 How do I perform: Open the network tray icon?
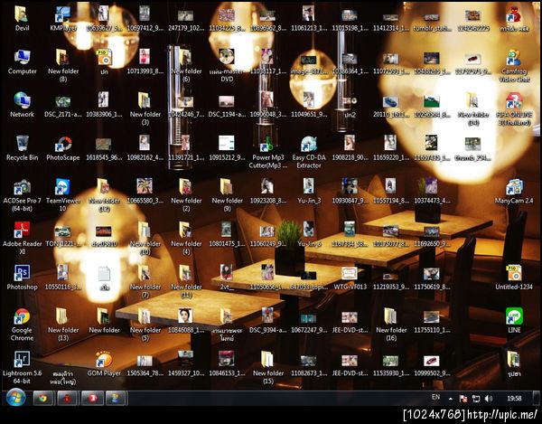point(476,399)
